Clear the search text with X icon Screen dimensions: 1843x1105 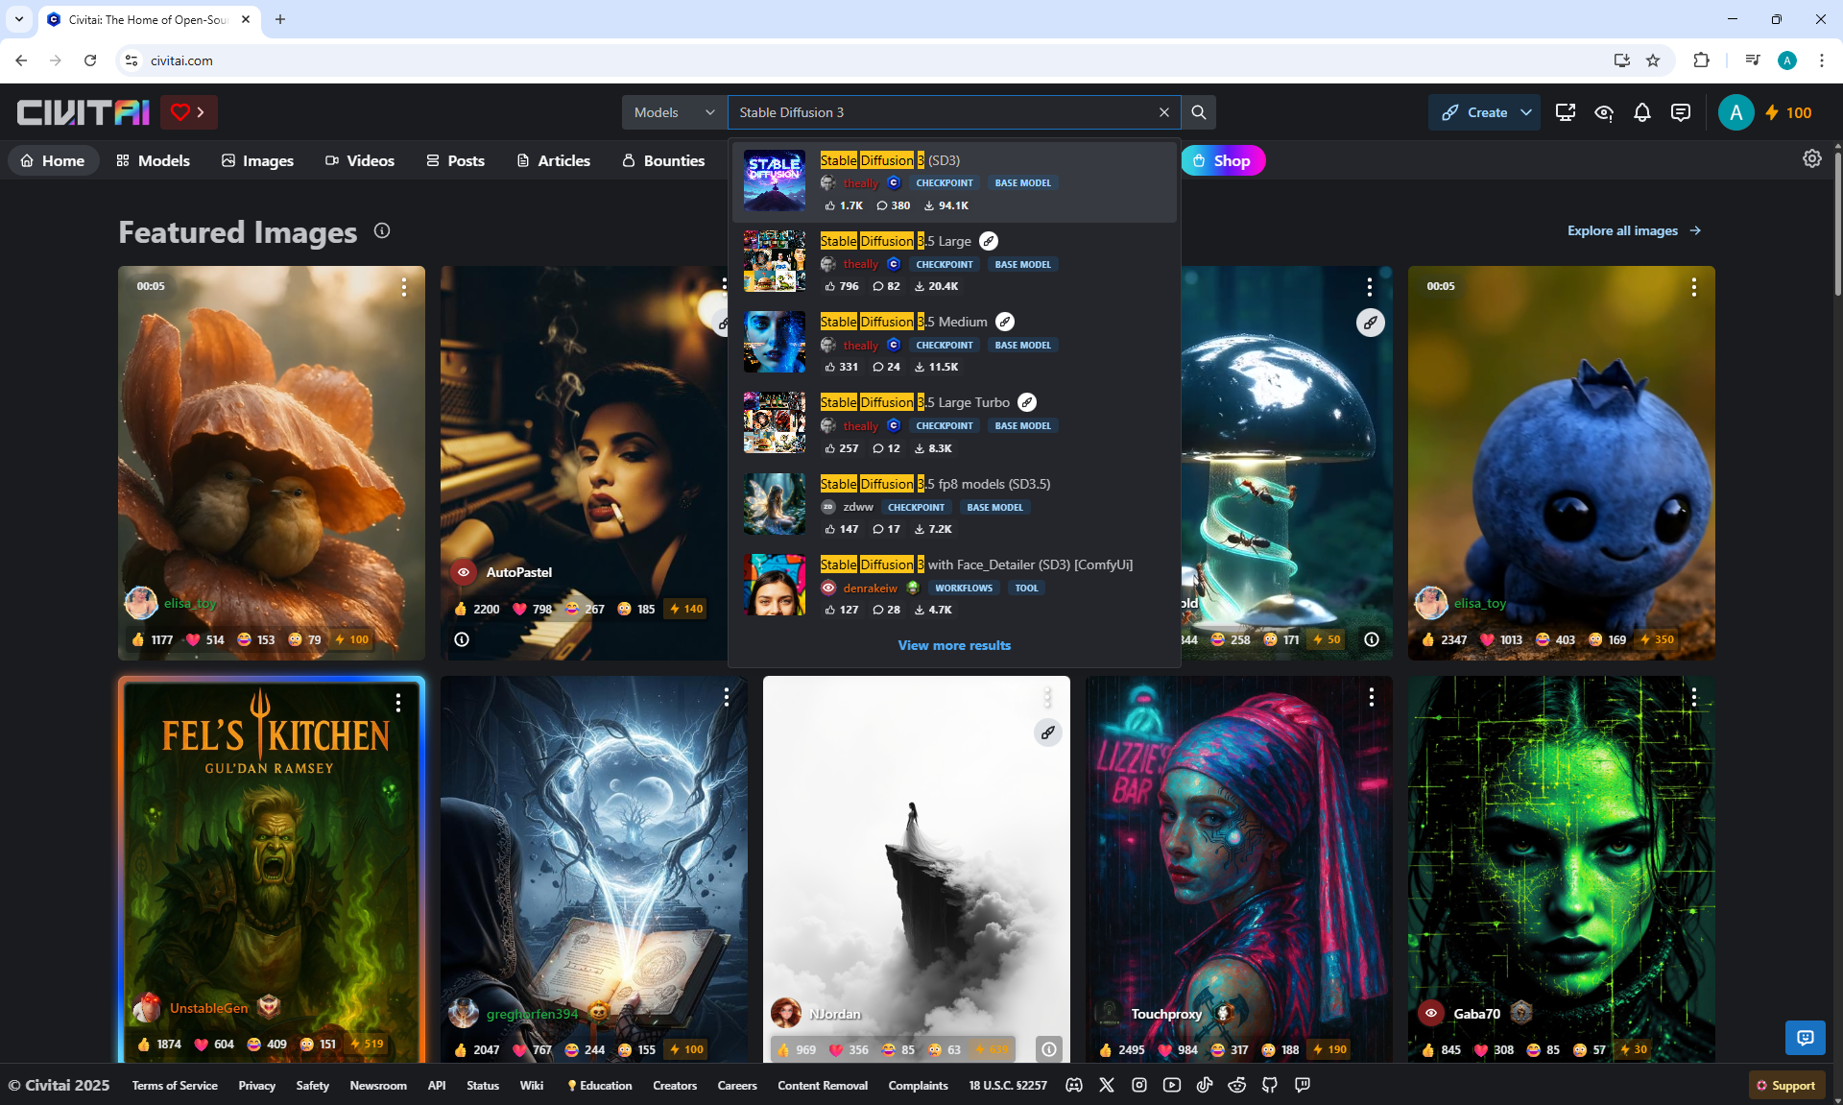click(x=1163, y=112)
